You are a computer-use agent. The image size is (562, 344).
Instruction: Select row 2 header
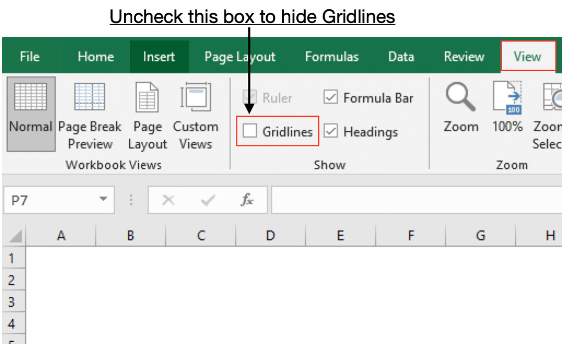click(x=14, y=279)
